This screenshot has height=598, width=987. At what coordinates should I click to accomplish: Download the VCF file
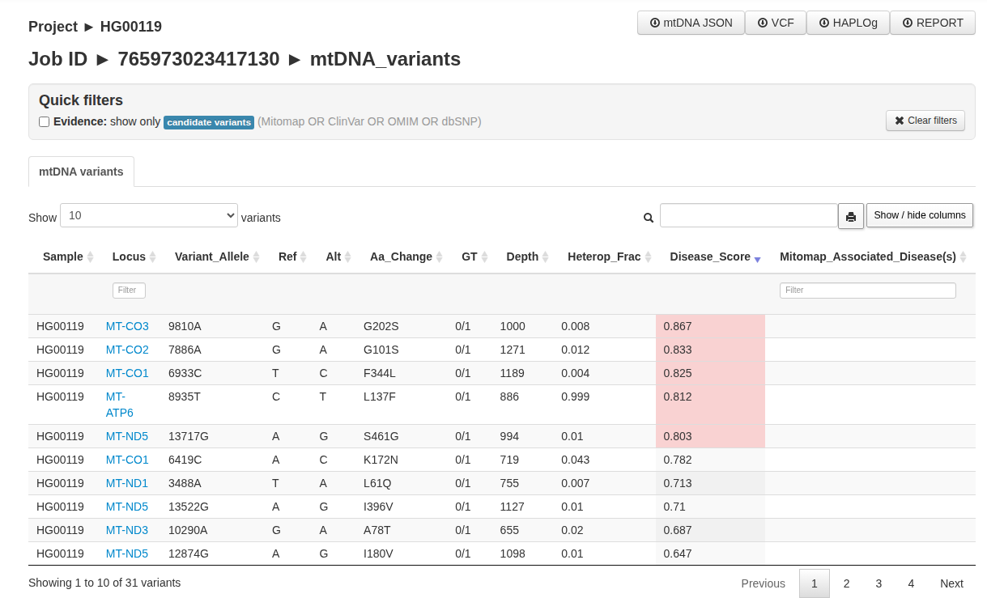pyautogui.click(x=776, y=23)
